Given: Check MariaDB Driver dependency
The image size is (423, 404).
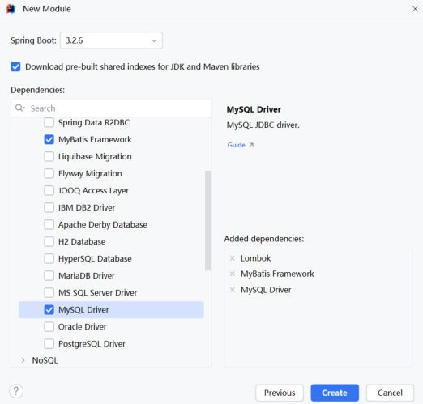Looking at the screenshot, I should (49, 275).
